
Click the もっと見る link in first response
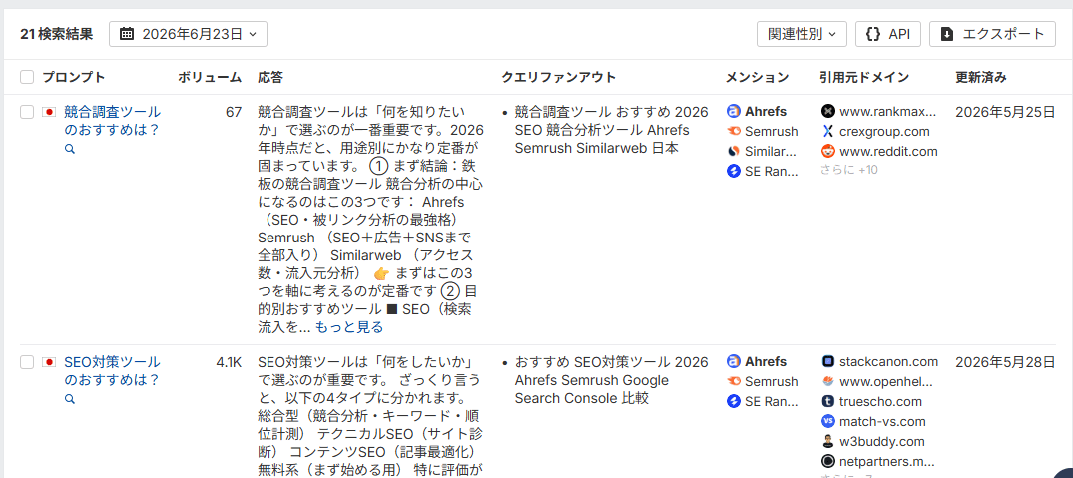tap(349, 327)
